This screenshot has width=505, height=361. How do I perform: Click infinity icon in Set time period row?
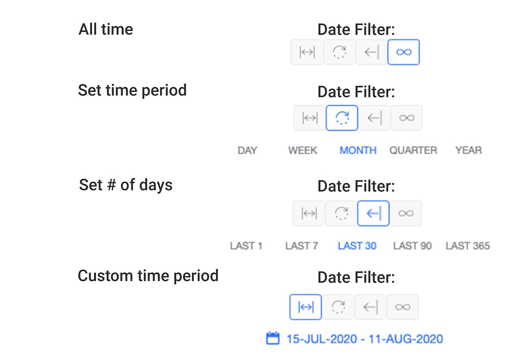tap(407, 118)
